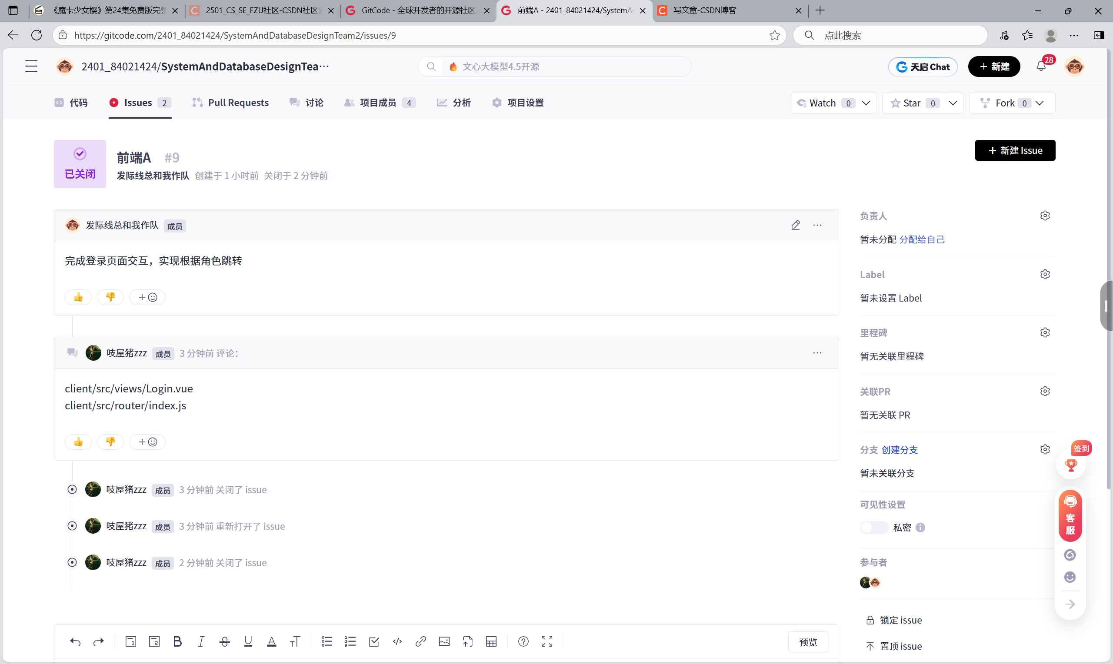Screen dimensions: 1113x664
Task: Thumbs down the issue description
Action: coord(110,297)
